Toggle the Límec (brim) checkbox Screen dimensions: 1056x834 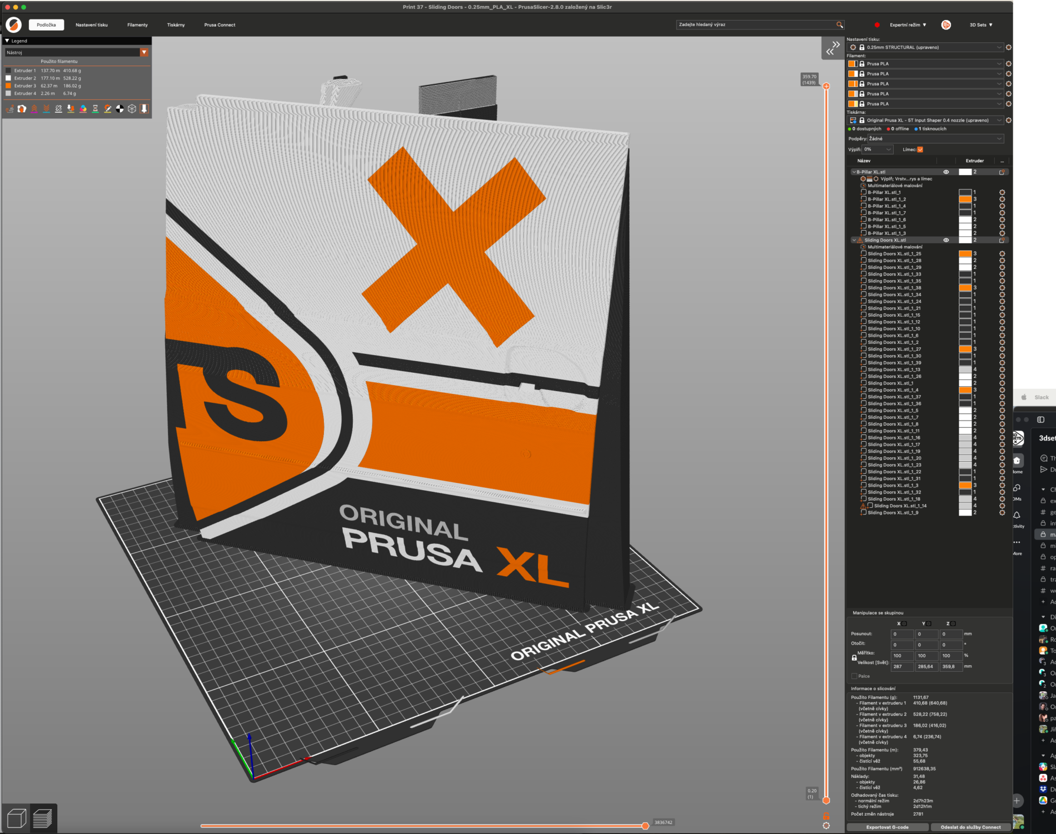(920, 149)
